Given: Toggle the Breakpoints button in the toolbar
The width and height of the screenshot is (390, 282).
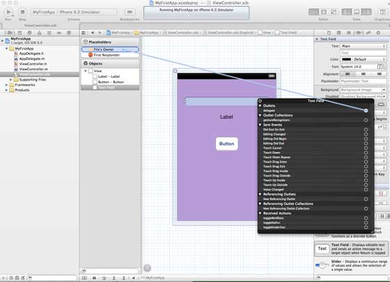Looking at the screenshot, I should [130, 12].
